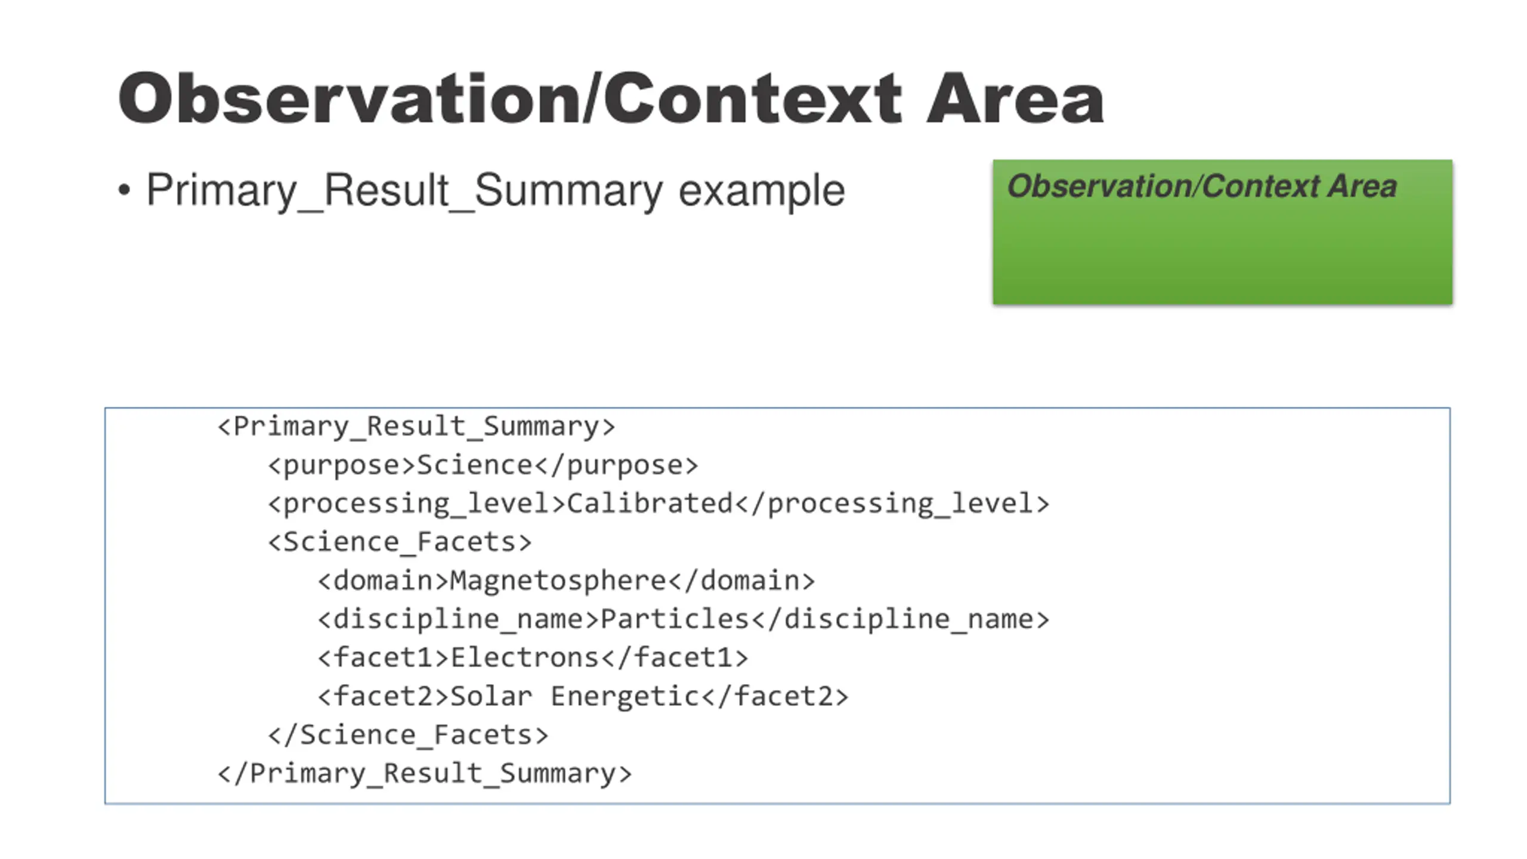Click the word Calibrated in code
The width and height of the screenshot is (1527, 859).
click(650, 503)
